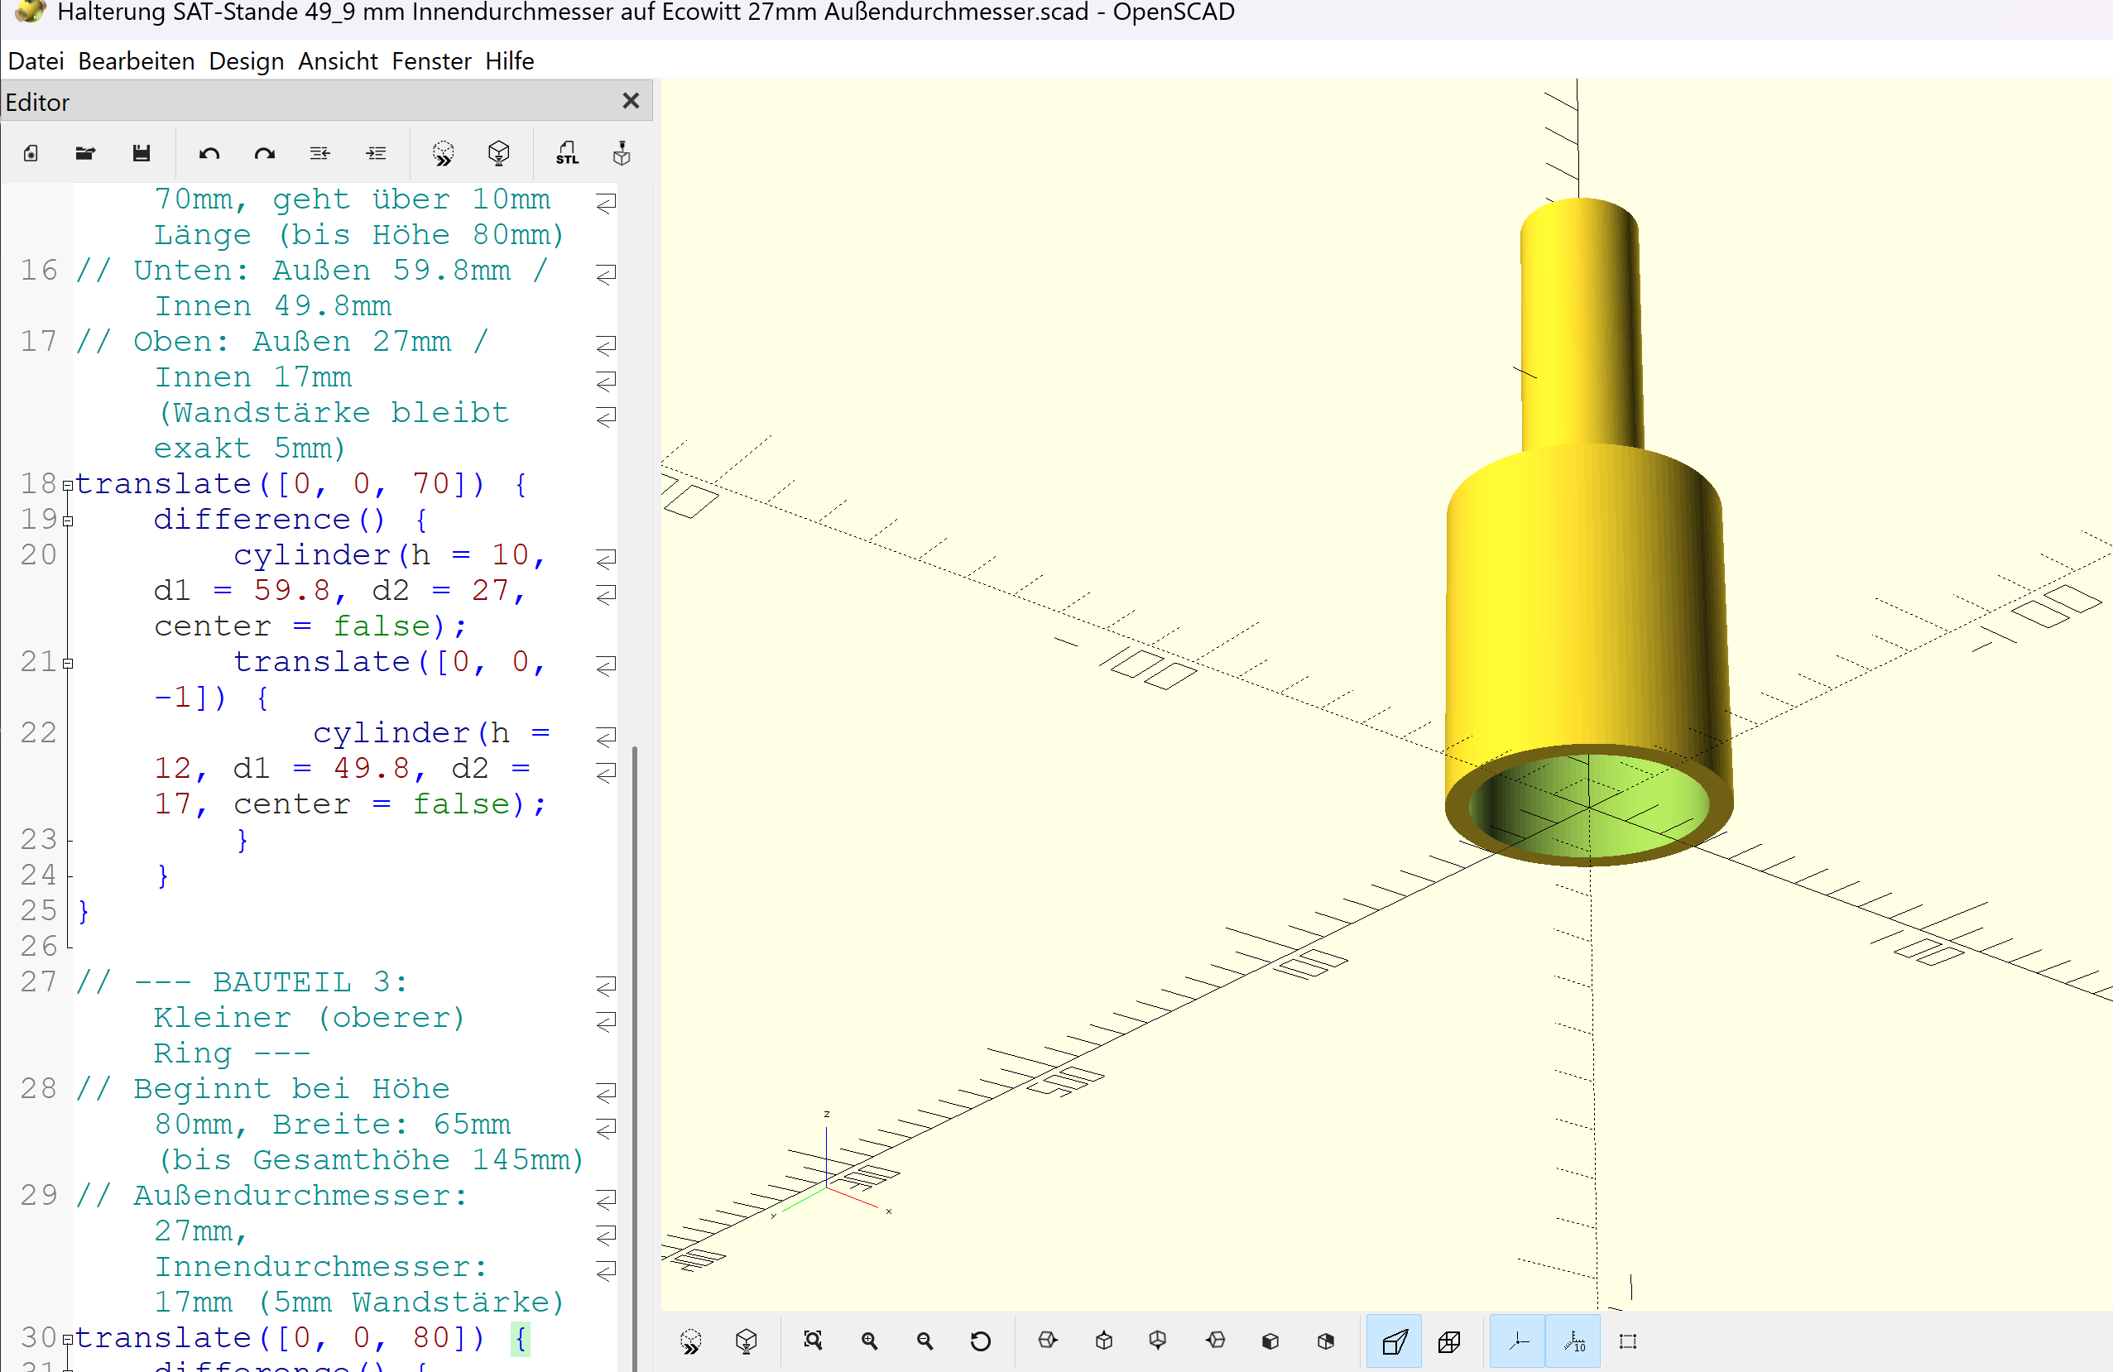2113x1372 pixels.
Task: Collapse the translate block at line 21
Action: (x=68, y=663)
